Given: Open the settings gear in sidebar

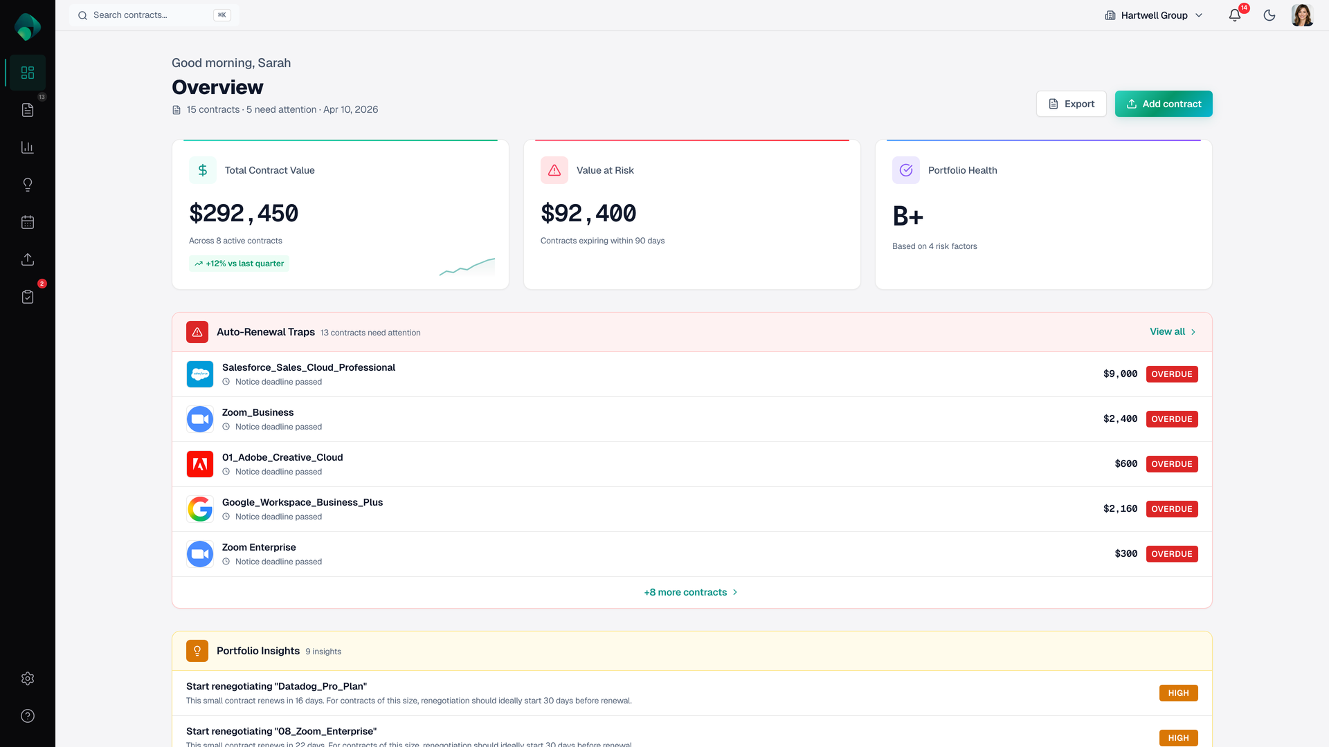Looking at the screenshot, I should point(28,679).
